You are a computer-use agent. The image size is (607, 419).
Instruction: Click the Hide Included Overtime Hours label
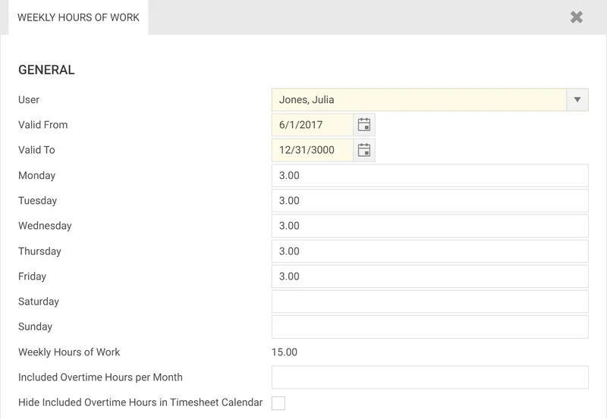click(140, 402)
